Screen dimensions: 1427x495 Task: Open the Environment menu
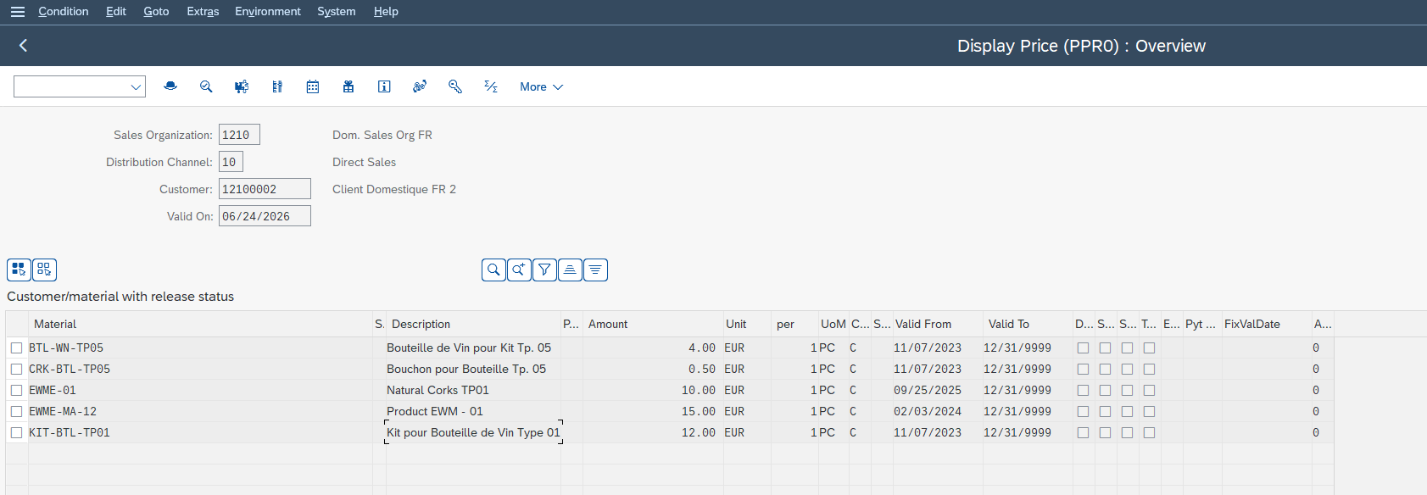(x=268, y=11)
